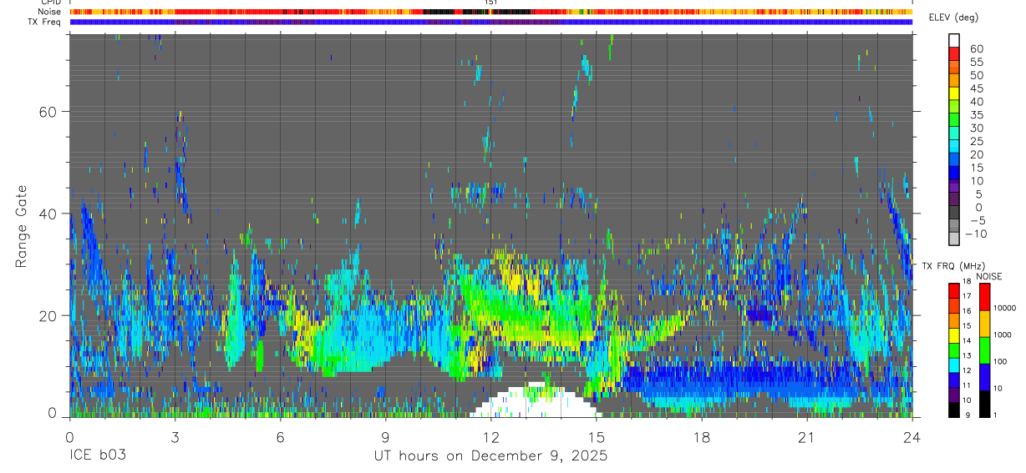Click the 10000 value on NOISE legend
This screenshot has width=1026, height=473.
1004,309
